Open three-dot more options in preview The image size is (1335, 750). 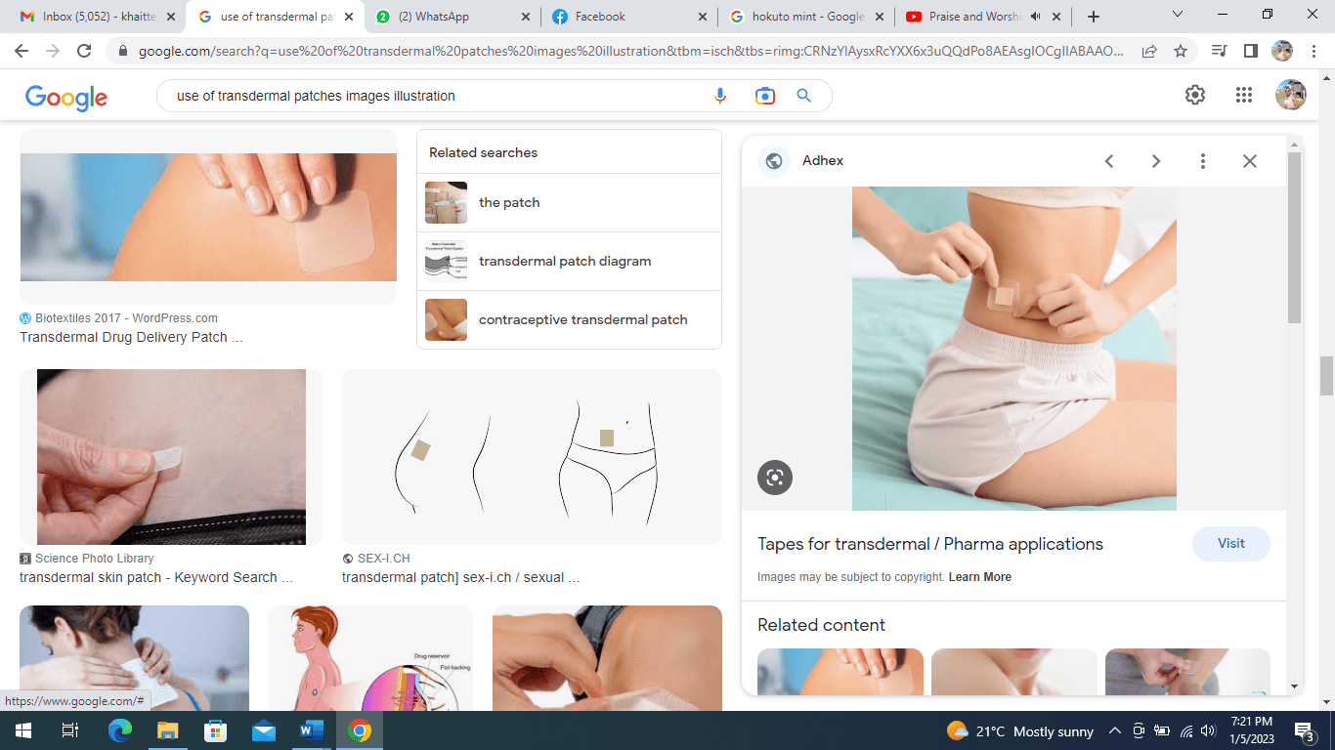pyautogui.click(x=1203, y=161)
